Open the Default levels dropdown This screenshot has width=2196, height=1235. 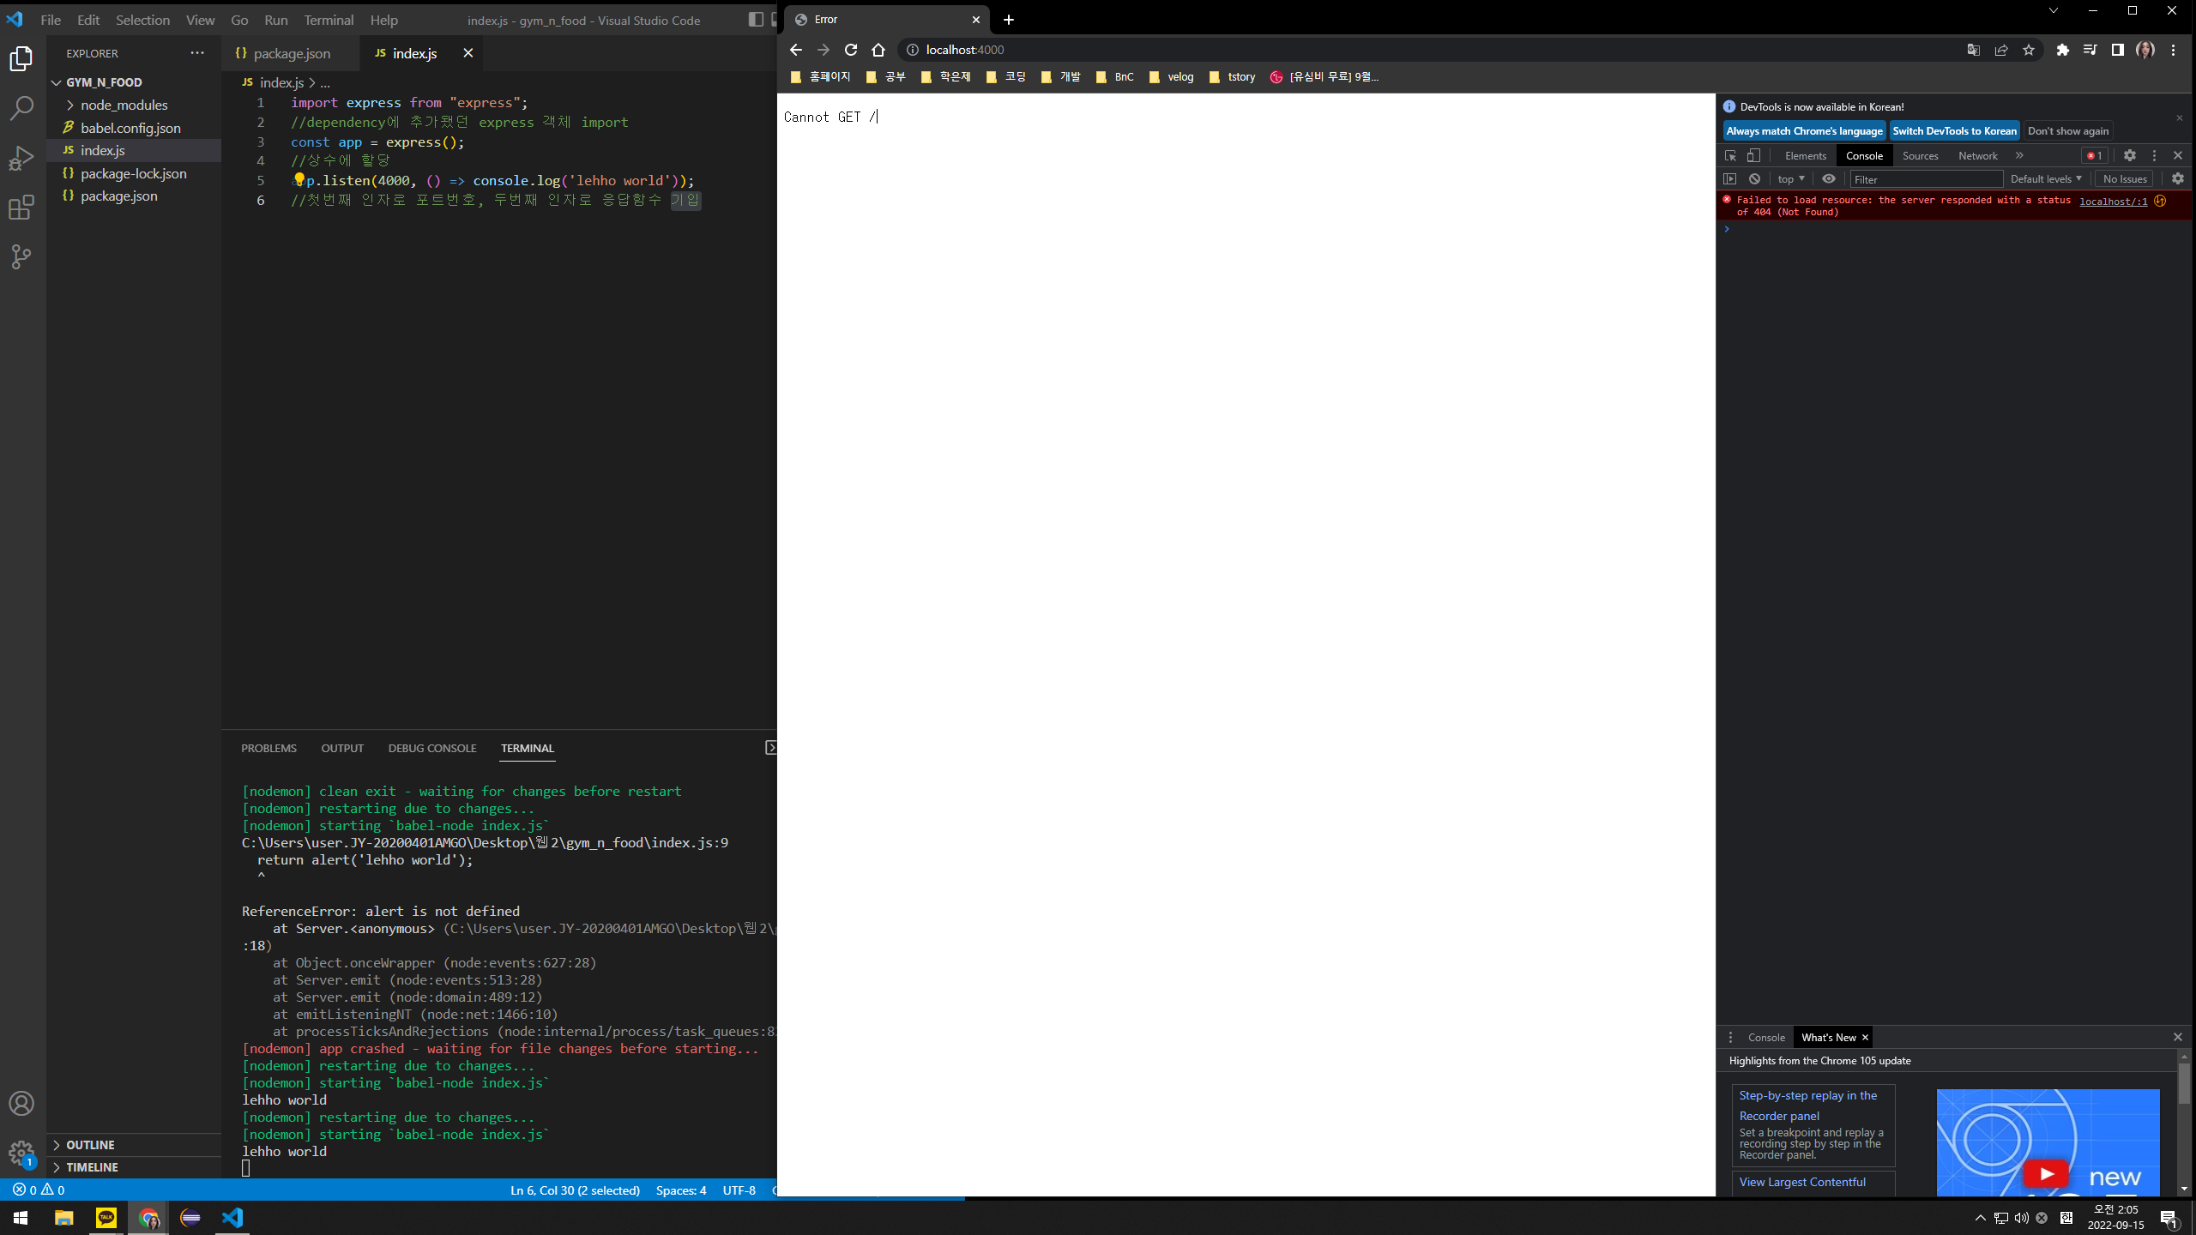pos(2046,179)
